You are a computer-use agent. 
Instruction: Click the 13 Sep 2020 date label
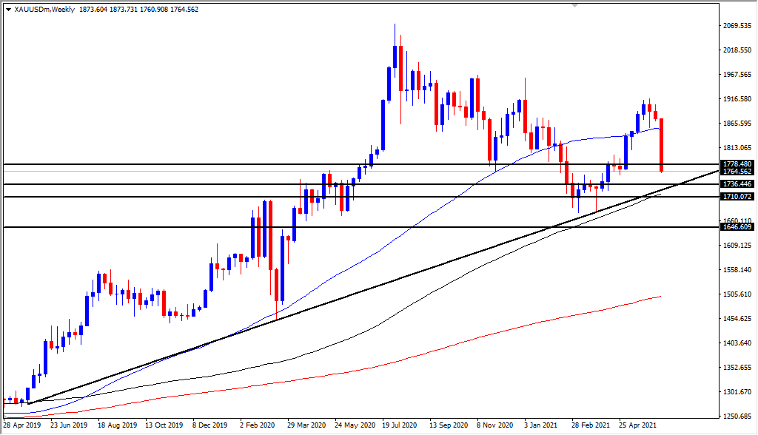pyautogui.click(x=449, y=425)
